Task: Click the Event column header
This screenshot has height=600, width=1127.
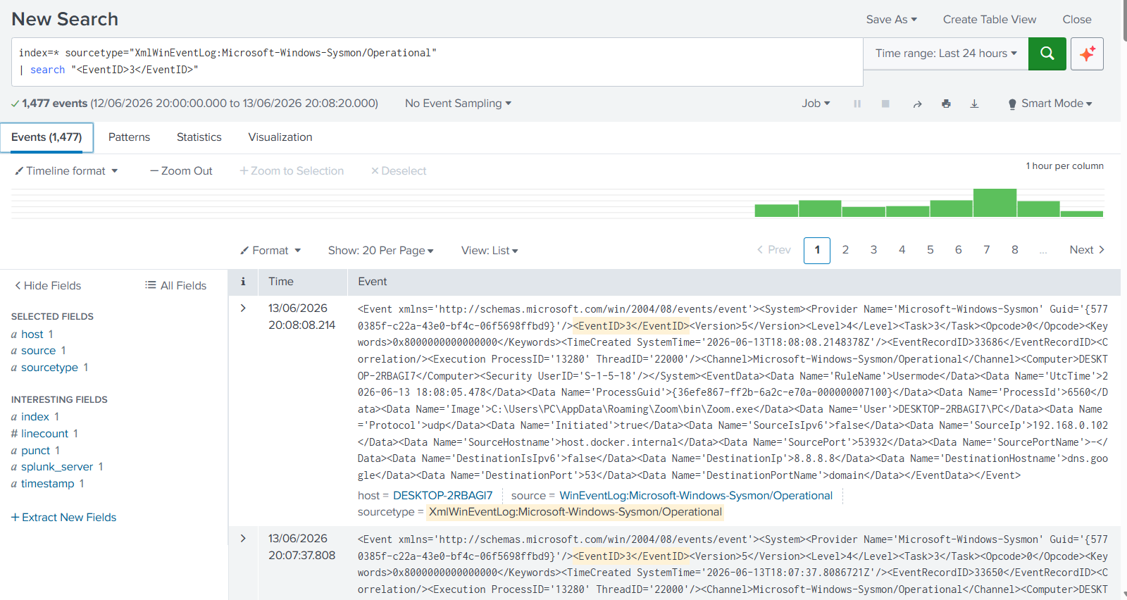Action: (372, 282)
